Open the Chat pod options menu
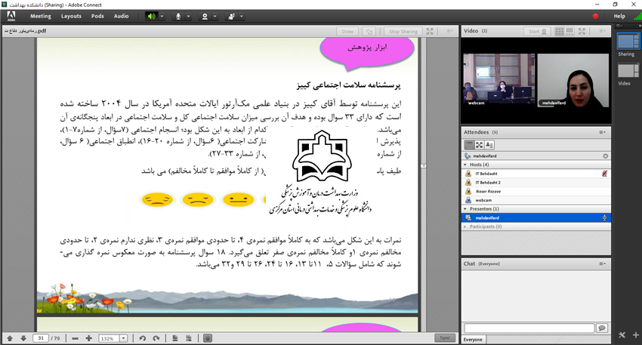Screen dimensions: 642x345 tap(602, 263)
